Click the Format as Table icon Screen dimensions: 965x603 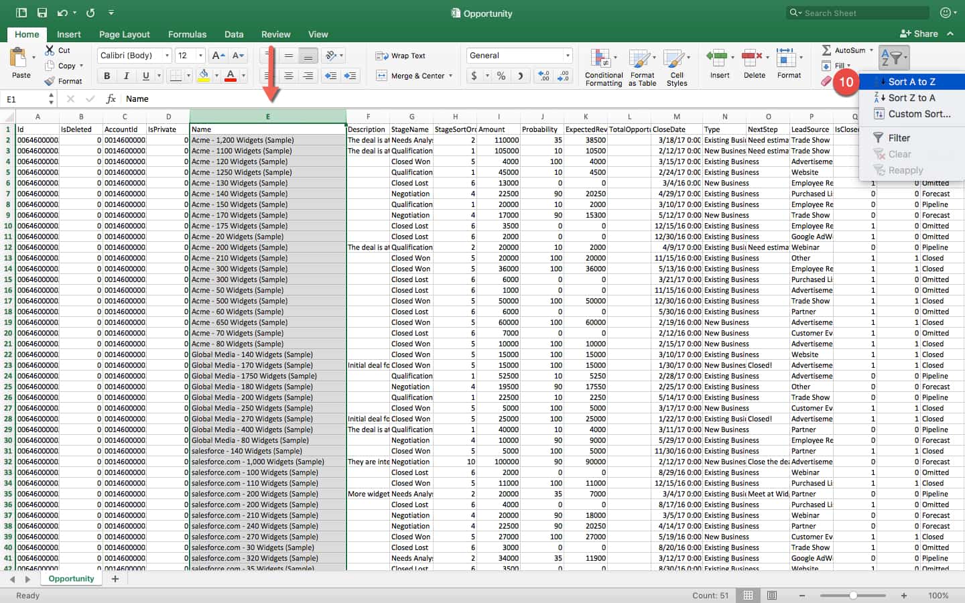pyautogui.click(x=641, y=59)
